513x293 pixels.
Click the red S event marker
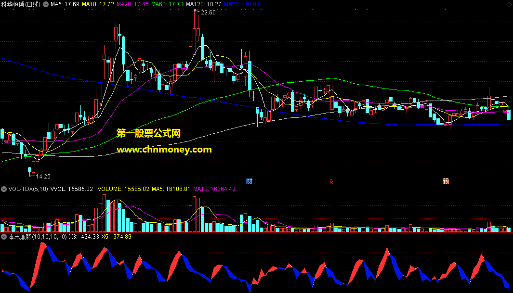(x=331, y=181)
